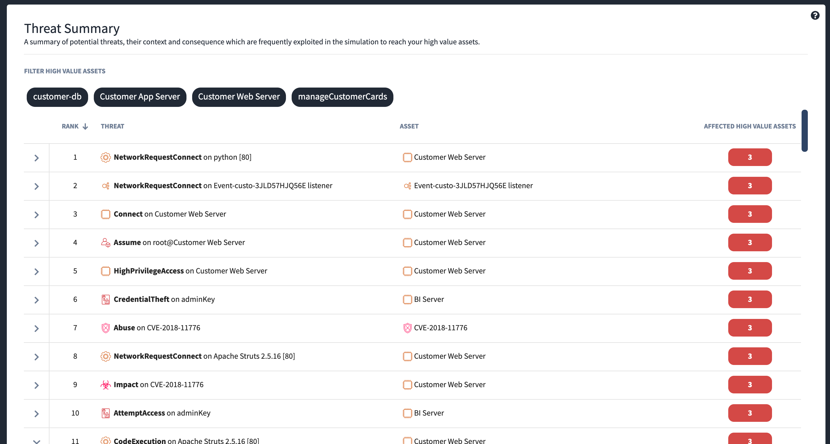The width and height of the screenshot is (830, 444).
Task: Click shield icon in CVE-2018-11776 asset column
Action: pyautogui.click(x=407, y=328)
